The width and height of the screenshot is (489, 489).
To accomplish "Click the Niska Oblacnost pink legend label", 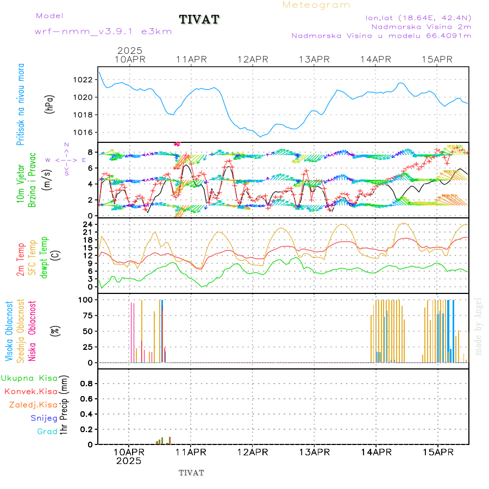I will pyautogui.click(x=32, y=330).
